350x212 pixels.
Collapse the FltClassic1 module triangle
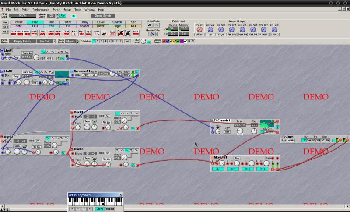point(212,120)
